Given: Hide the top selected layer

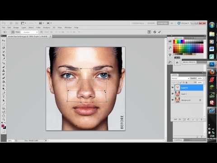Looking at the screenshot, I should pos(173,88).
